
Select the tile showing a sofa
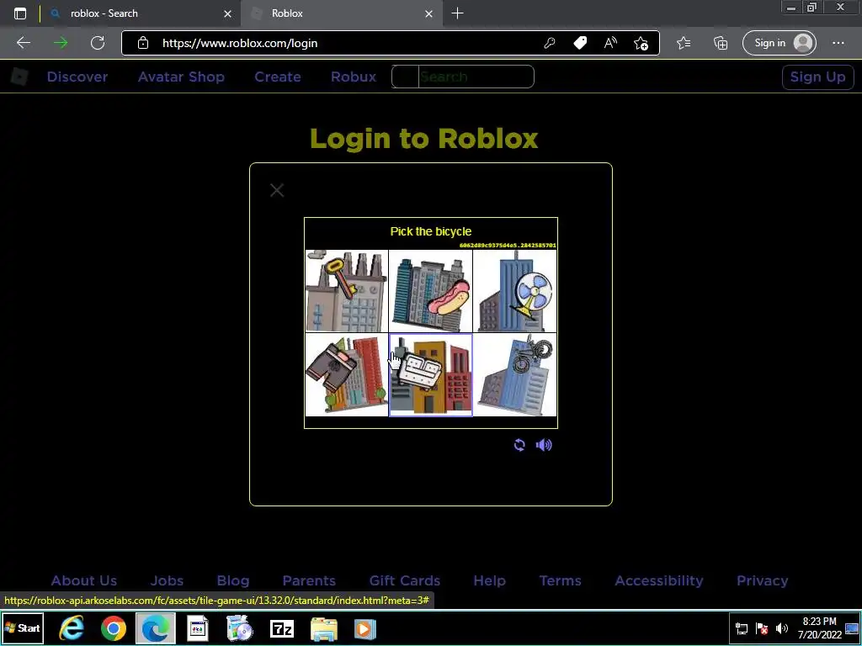(430, 375)
